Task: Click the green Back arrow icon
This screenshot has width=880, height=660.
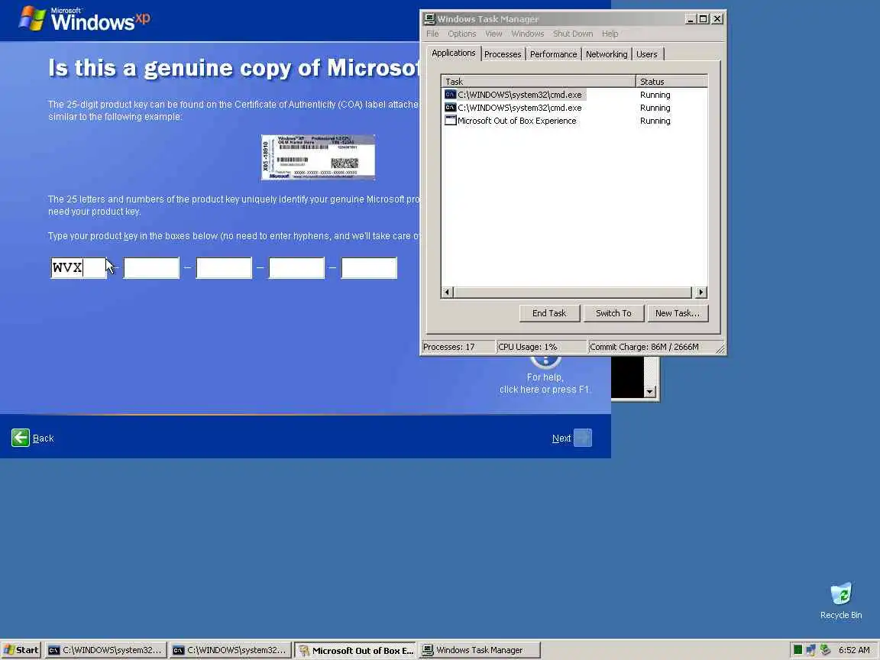Action: 20,438
